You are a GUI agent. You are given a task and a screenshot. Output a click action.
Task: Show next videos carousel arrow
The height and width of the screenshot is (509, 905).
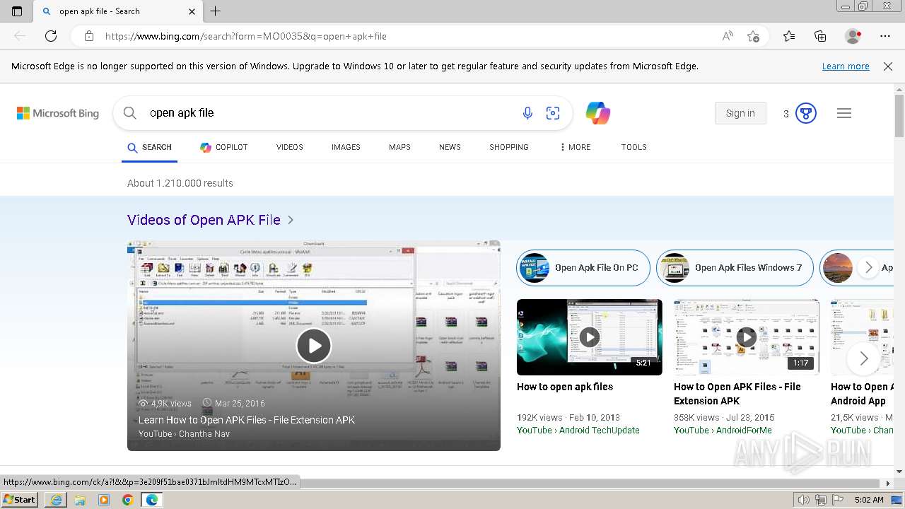[863, 358]
